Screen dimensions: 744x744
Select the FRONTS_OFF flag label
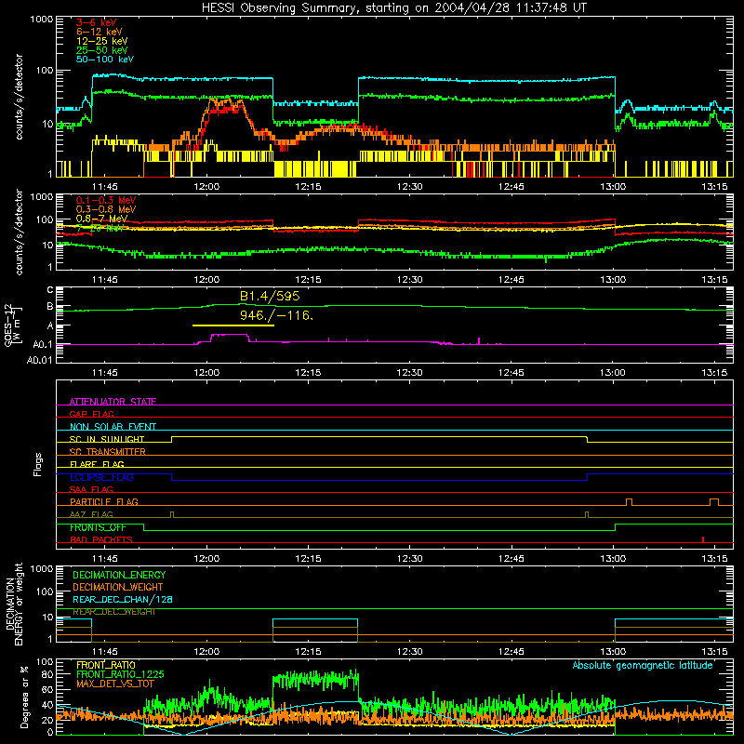pos(98,527)
